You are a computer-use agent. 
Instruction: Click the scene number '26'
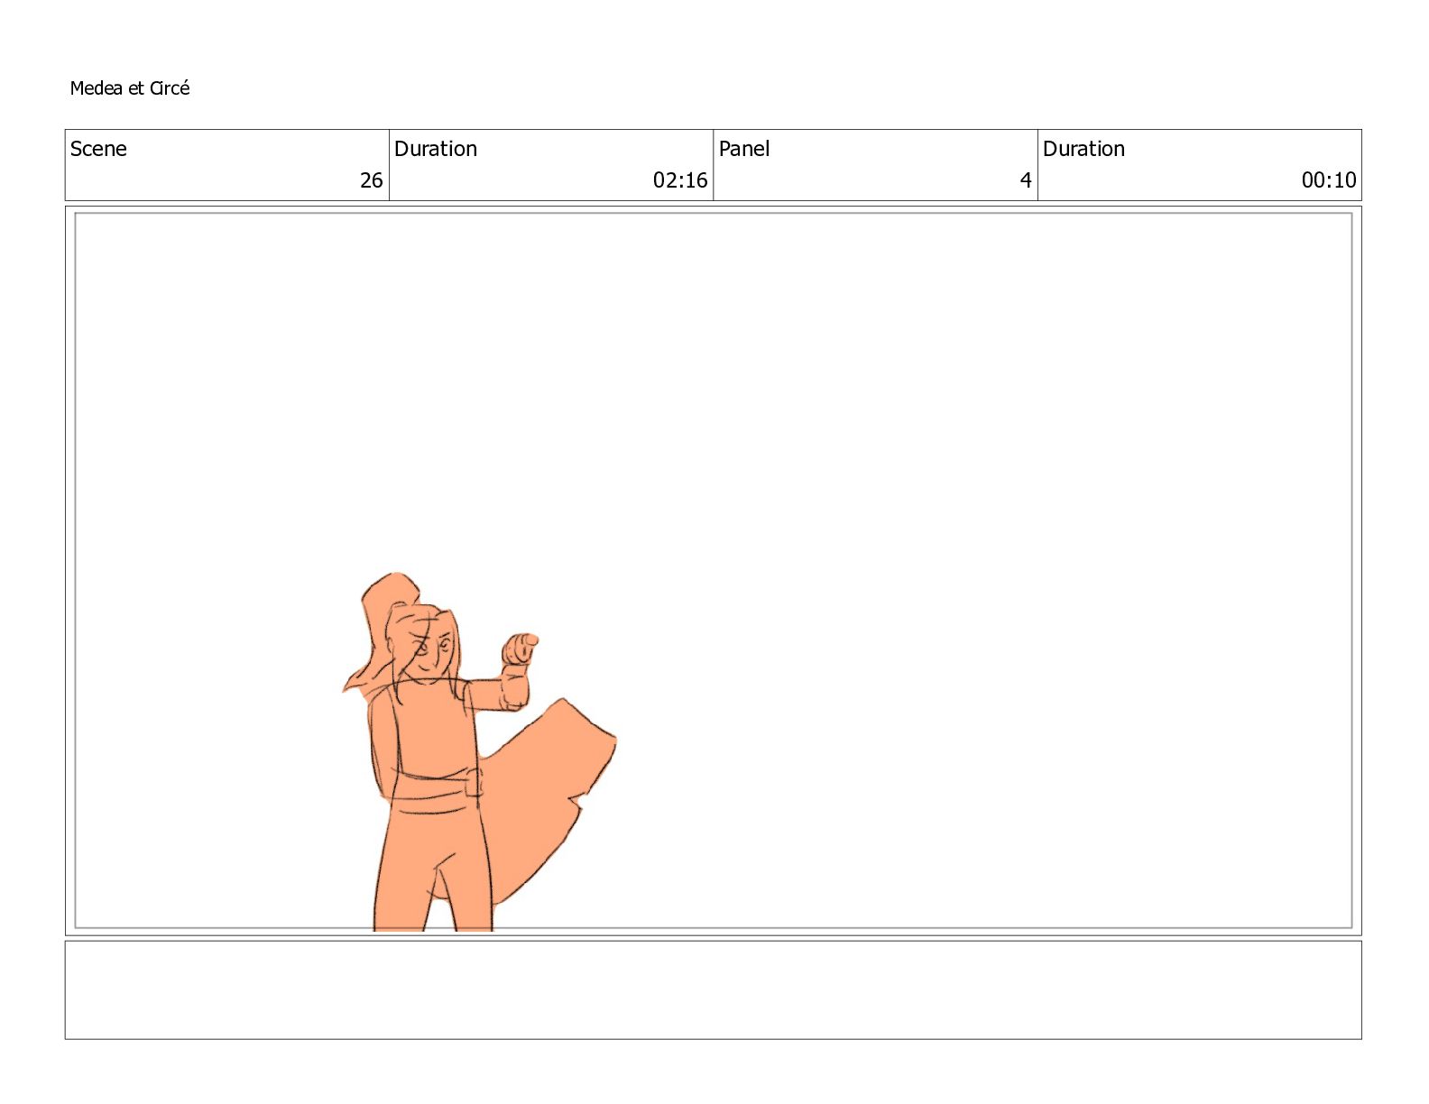pyautogui.click(x=372, y=180)
